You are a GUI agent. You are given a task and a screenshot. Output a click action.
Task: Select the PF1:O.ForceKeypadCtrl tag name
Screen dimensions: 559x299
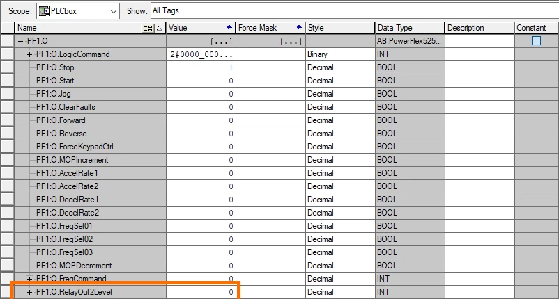tap(75, 147)
